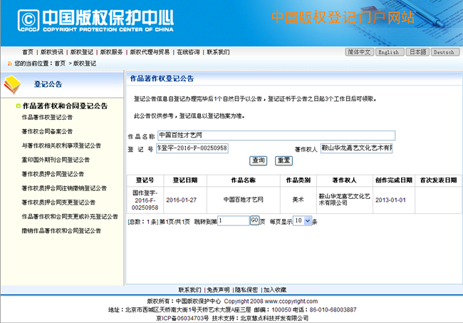
Task: Click 免责声明 footer link
Action: [x=218, y=290]
